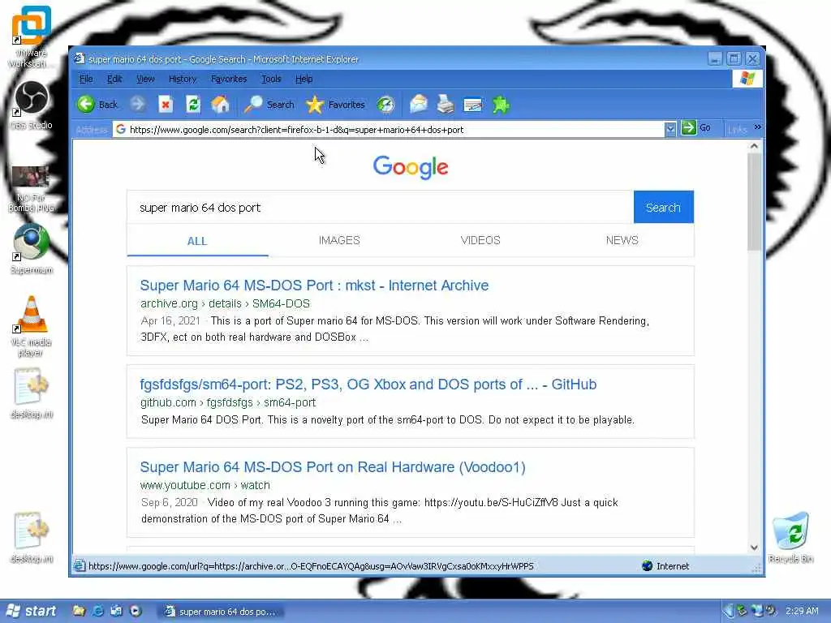Click the Google favicon in address bar
Viewport: 831px width, 623px height.
(121, 129)
